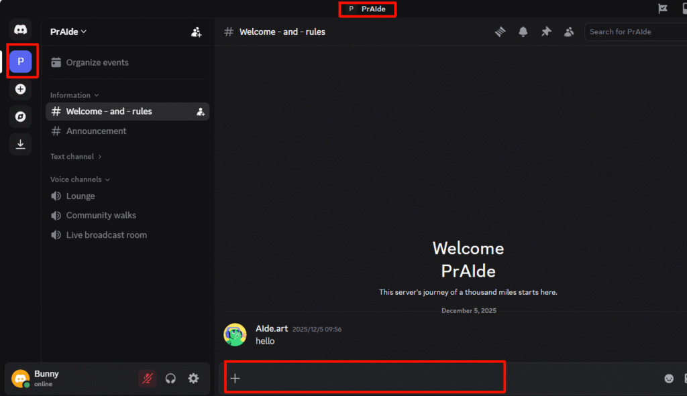Image resolution: width=687 pixels, height=396 pixels.
Task: Join the Lounge voice channel
Action: (80, 196)
